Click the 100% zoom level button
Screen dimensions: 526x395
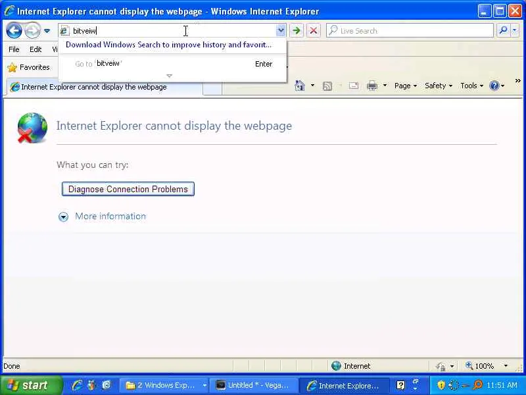(479, 366)
